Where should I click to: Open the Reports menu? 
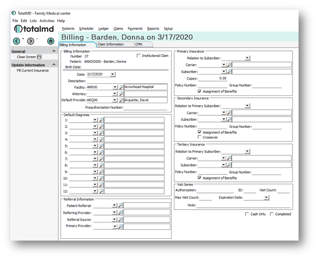153,29
